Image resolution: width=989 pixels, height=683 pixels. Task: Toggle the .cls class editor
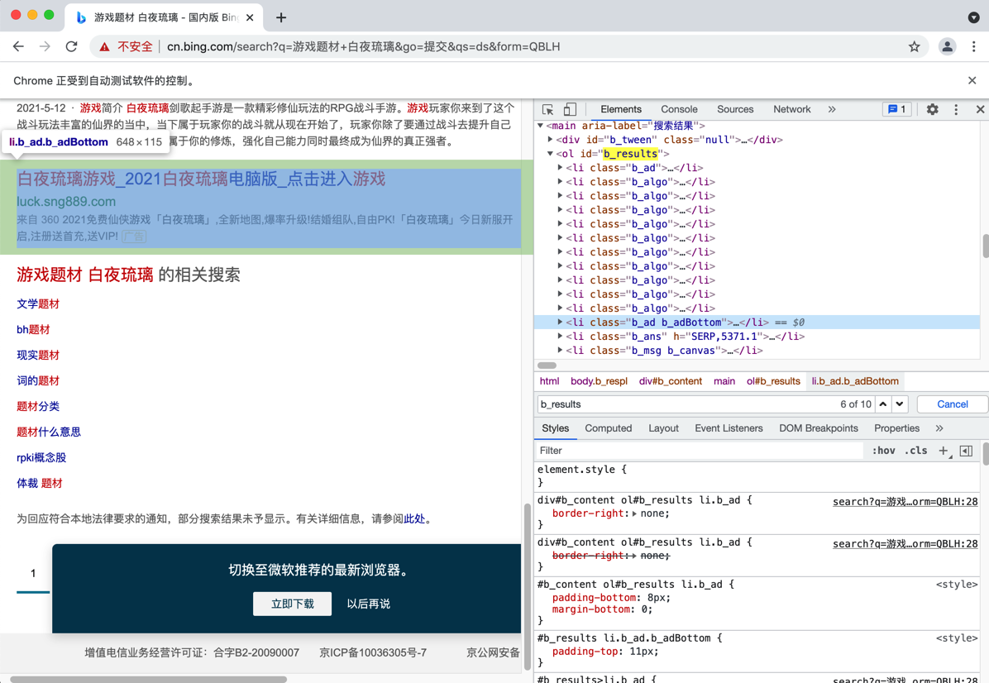(916, 451)
